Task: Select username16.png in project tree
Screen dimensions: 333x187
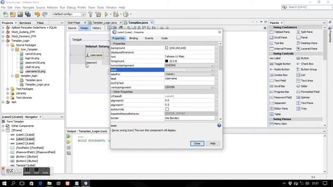Action: click(x=35, y=71)
